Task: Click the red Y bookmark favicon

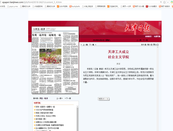Action: click(147, 6)
